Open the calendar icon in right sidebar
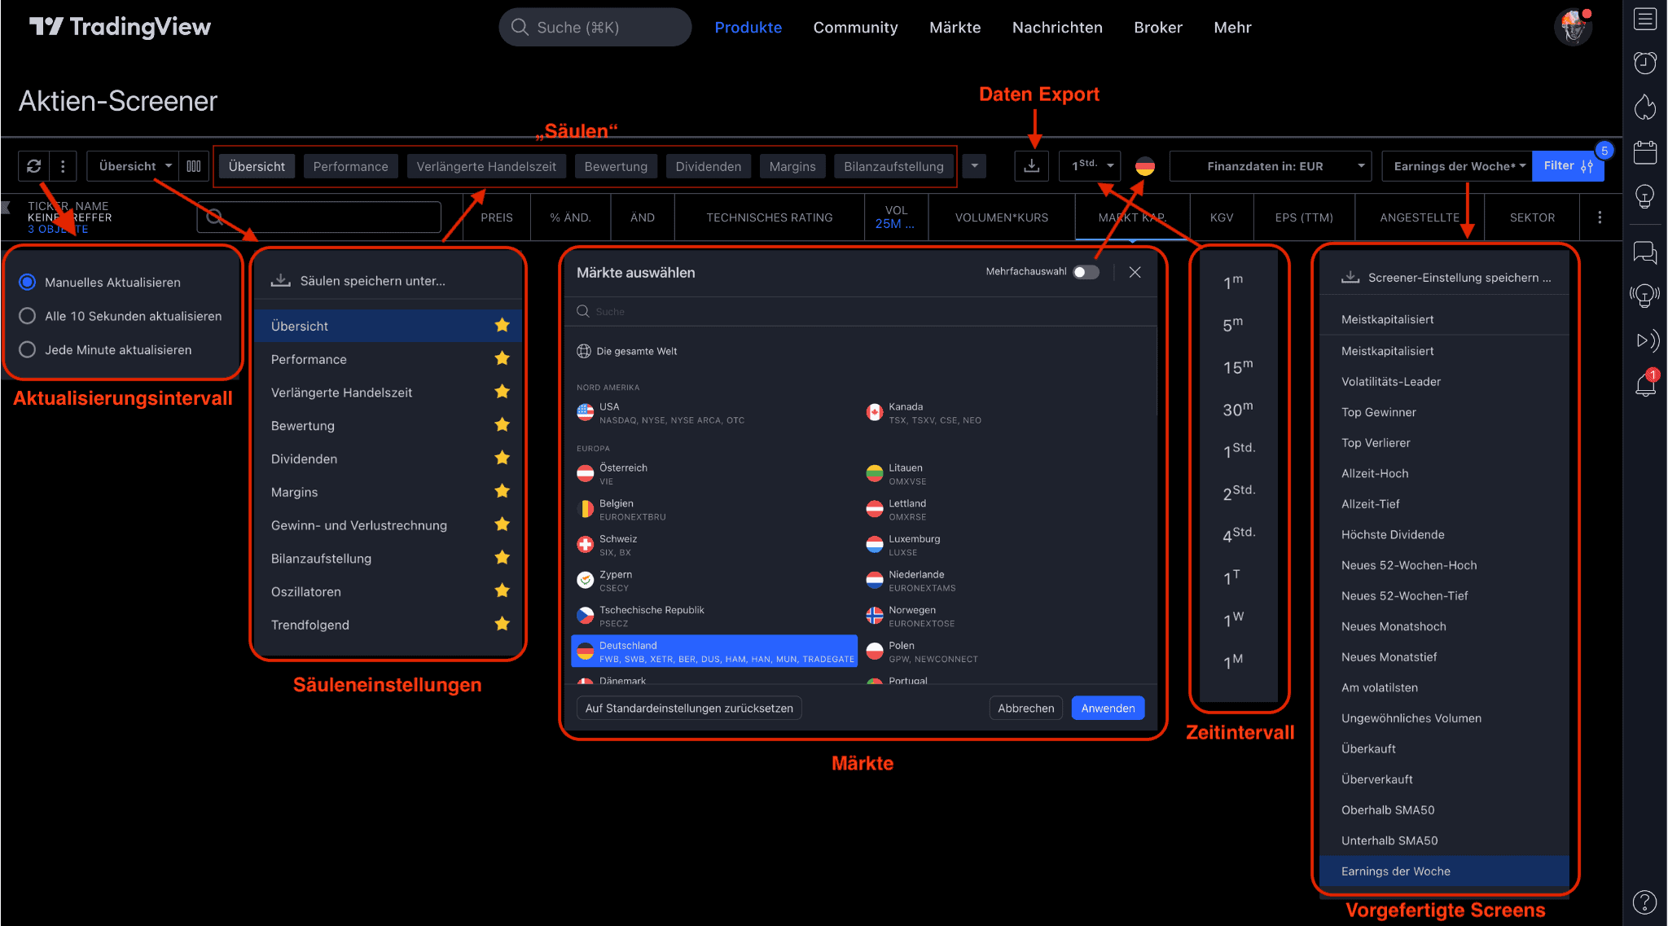 [x=1646, y=152]
